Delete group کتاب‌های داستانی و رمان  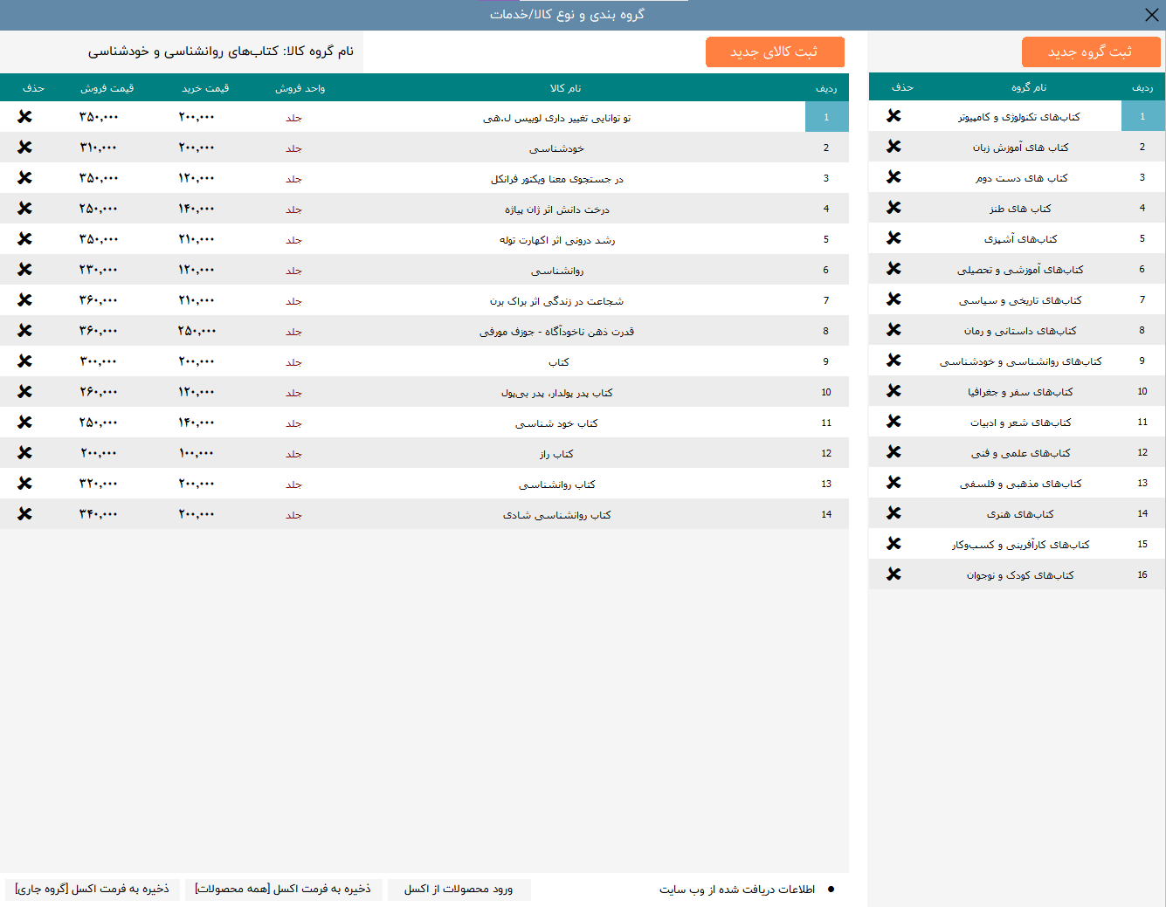893,330
